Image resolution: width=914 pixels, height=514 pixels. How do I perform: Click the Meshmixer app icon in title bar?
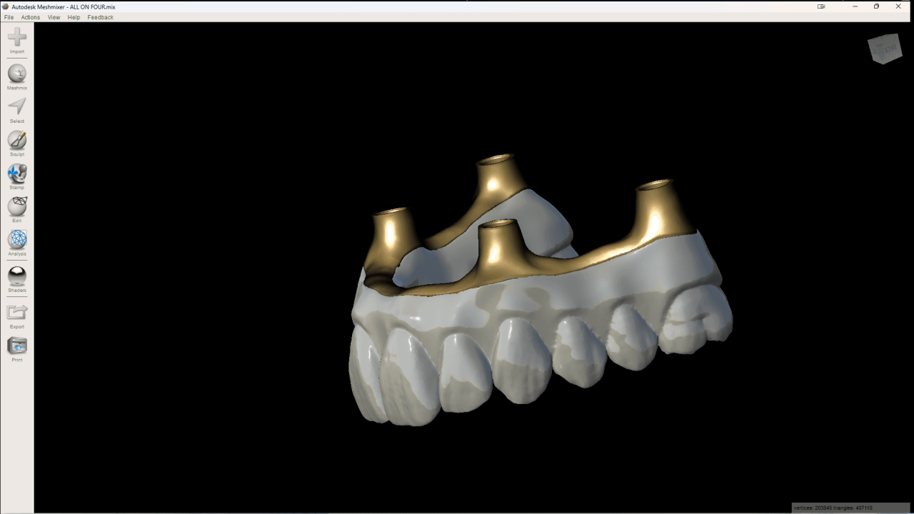tap(6, 6)
